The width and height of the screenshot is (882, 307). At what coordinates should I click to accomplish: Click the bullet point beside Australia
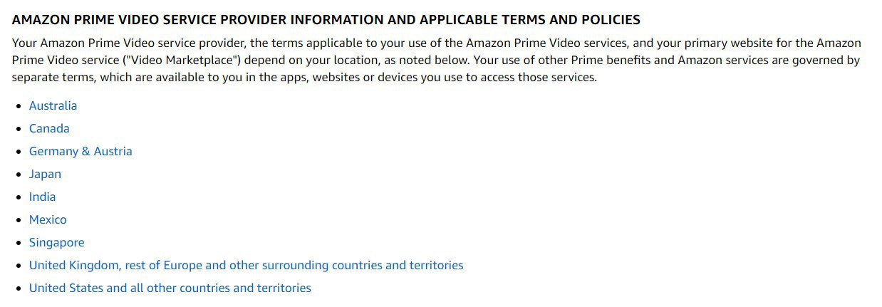pyautogui.click(x=19, y=106)
